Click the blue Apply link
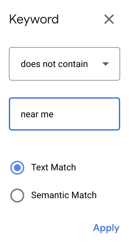The width and height of the screenshot is (129, 244). pyautogui.click(x=106, y=228)
